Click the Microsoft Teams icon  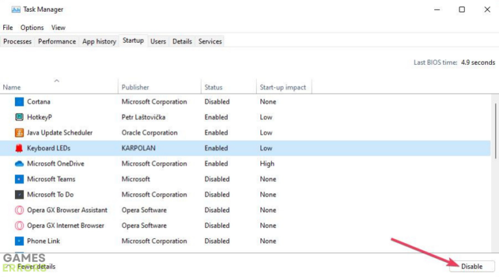(19, 180)
